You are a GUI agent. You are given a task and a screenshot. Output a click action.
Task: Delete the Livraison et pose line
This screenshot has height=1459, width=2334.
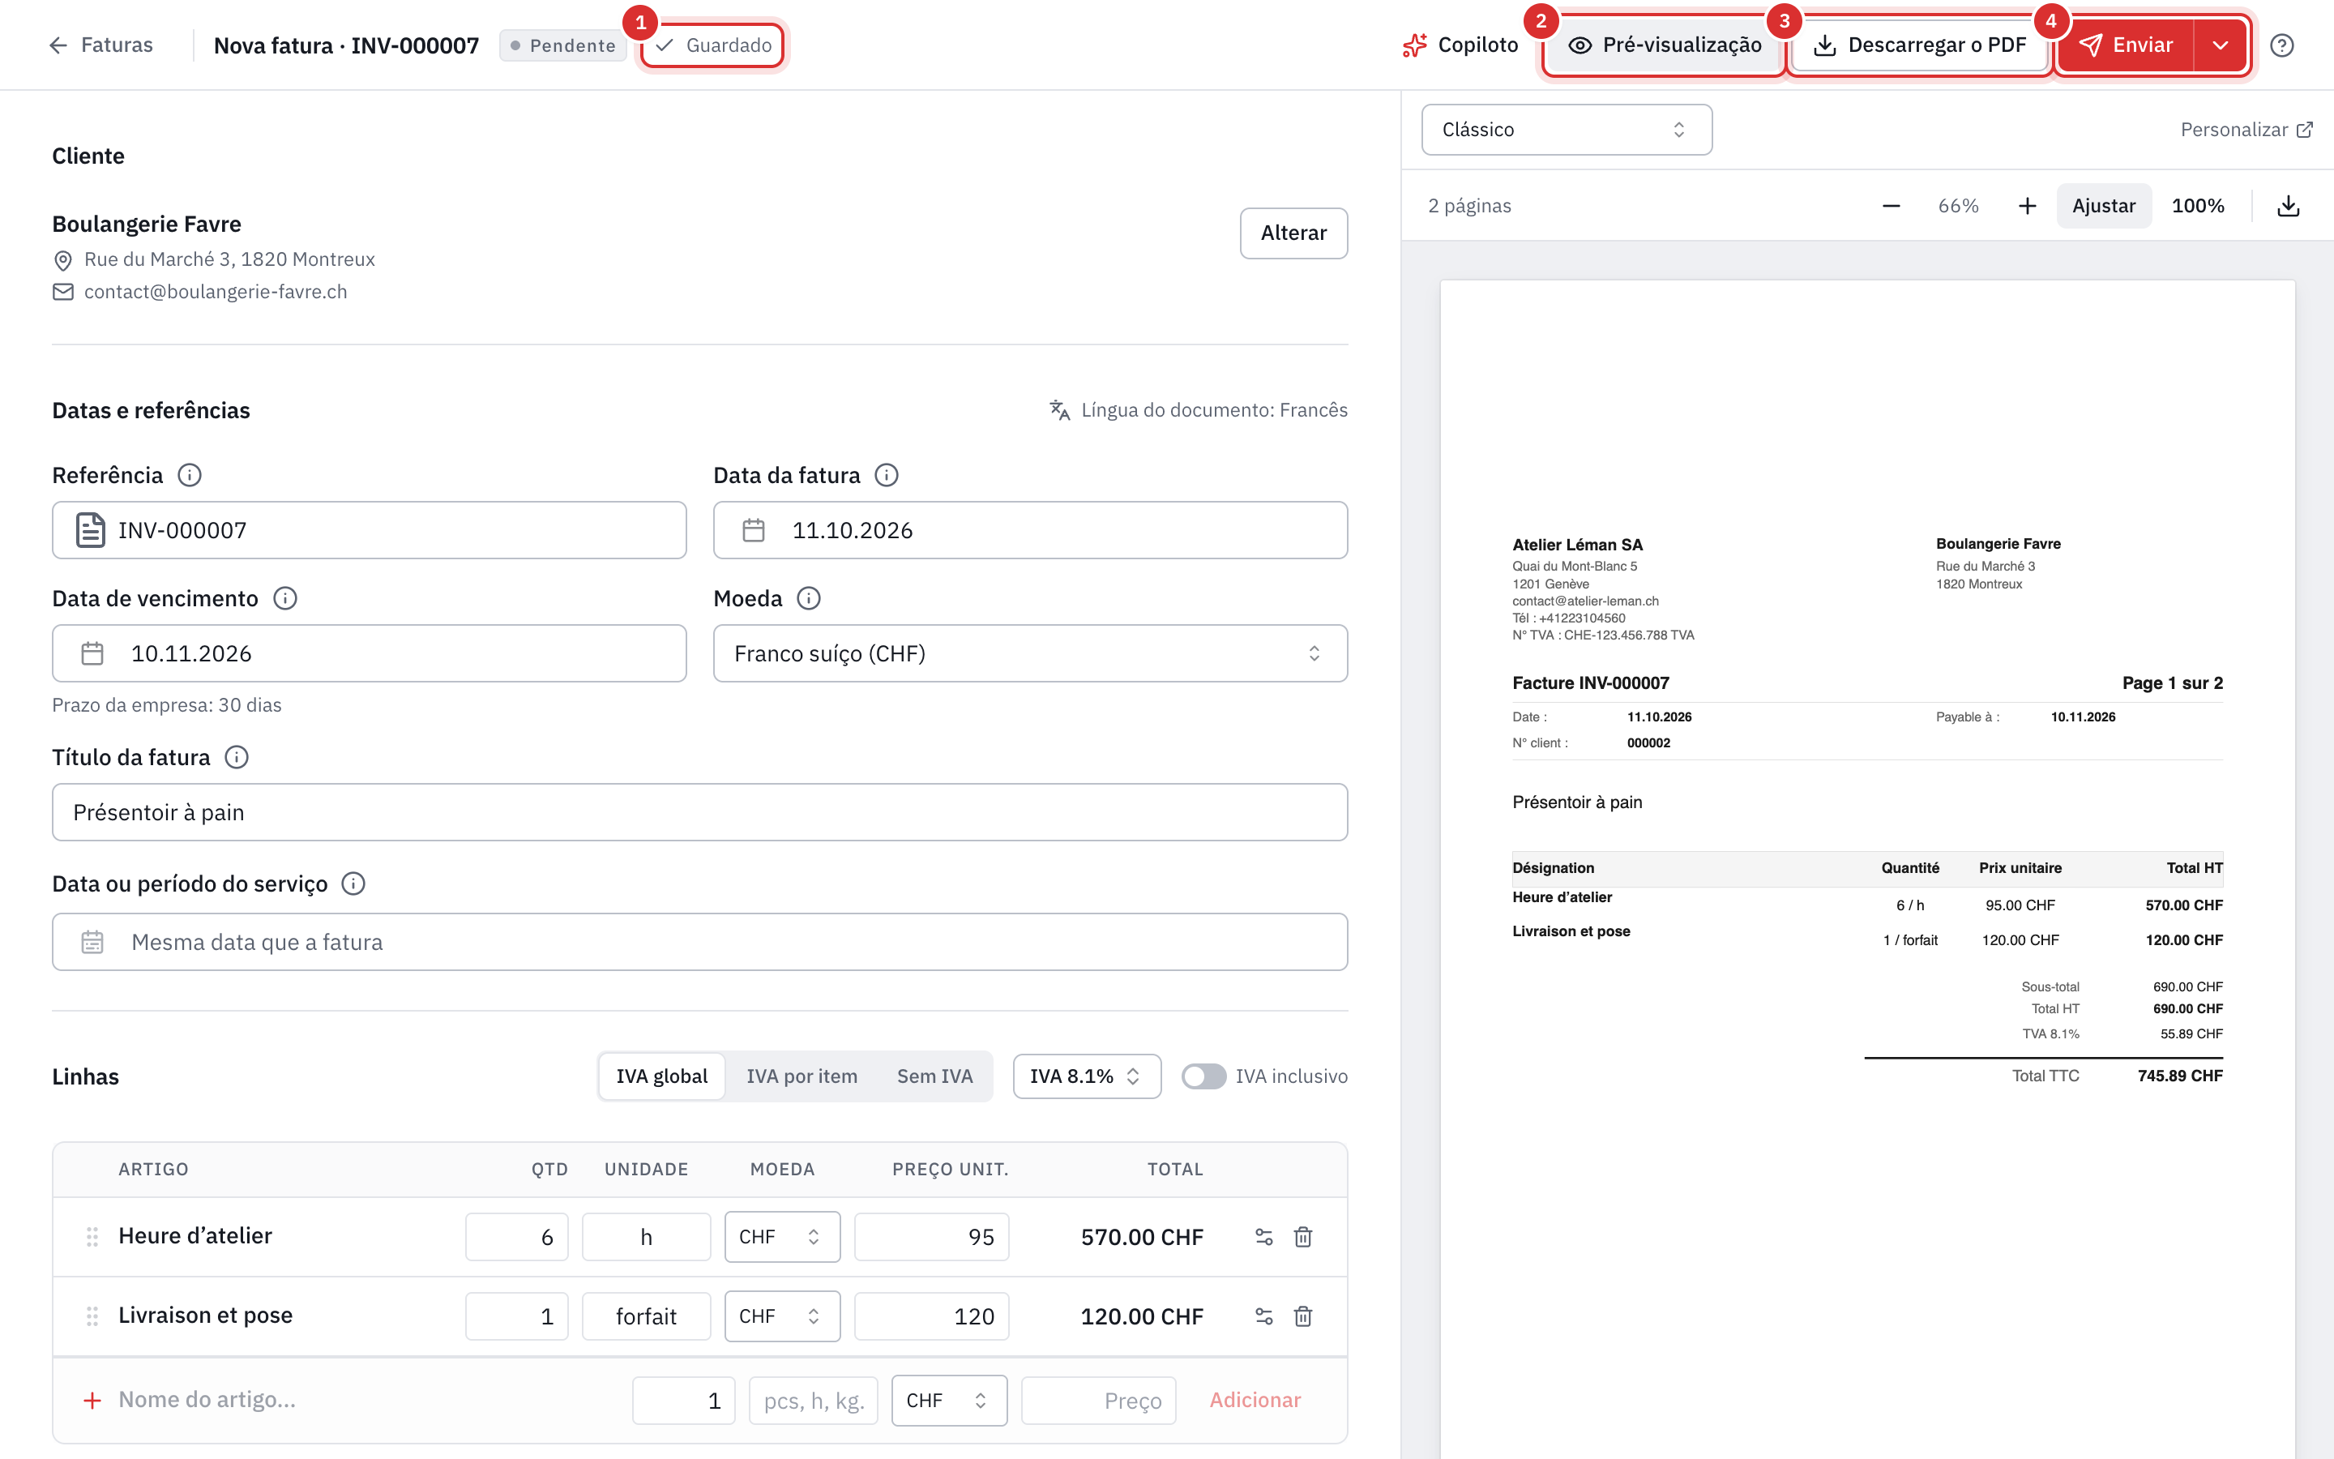1303,1316
